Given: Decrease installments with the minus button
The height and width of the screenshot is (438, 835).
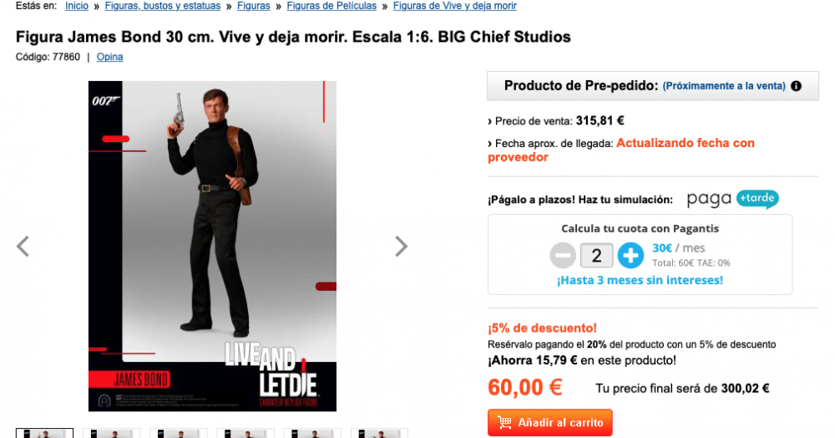Looking at the screenshot, I should click(x=563, y=255).
